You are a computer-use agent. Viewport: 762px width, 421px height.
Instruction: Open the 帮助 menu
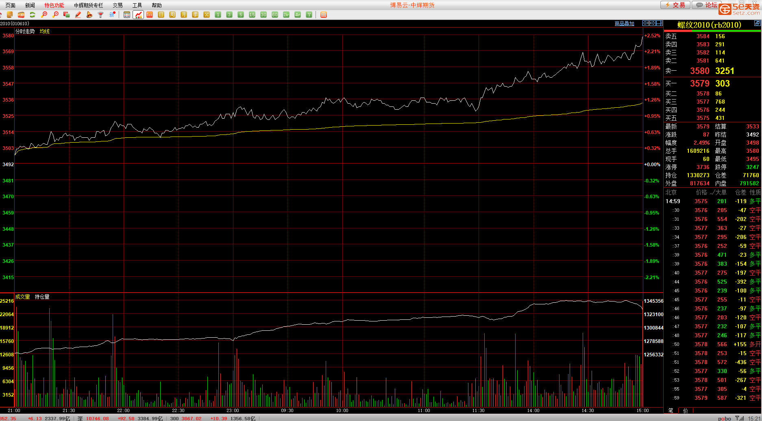pyautogui.click(x=157, y=5)
